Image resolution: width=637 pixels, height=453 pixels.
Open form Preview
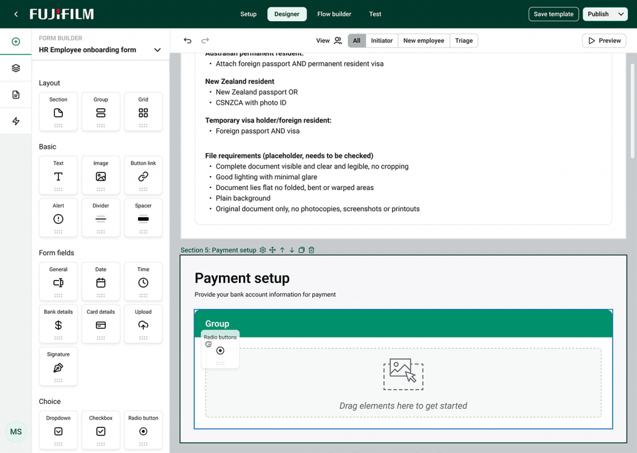[604, 40]
